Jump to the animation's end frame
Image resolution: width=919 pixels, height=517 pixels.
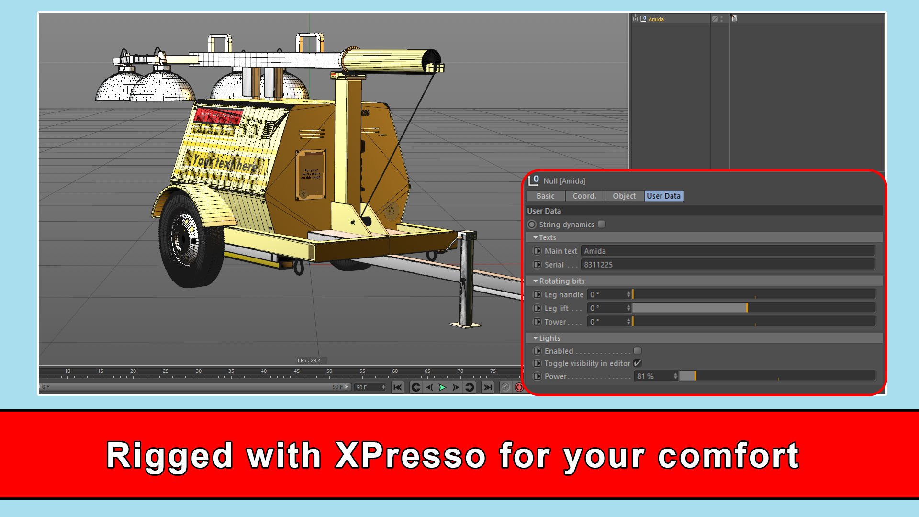pyautogui.click(x=487, y=387)
